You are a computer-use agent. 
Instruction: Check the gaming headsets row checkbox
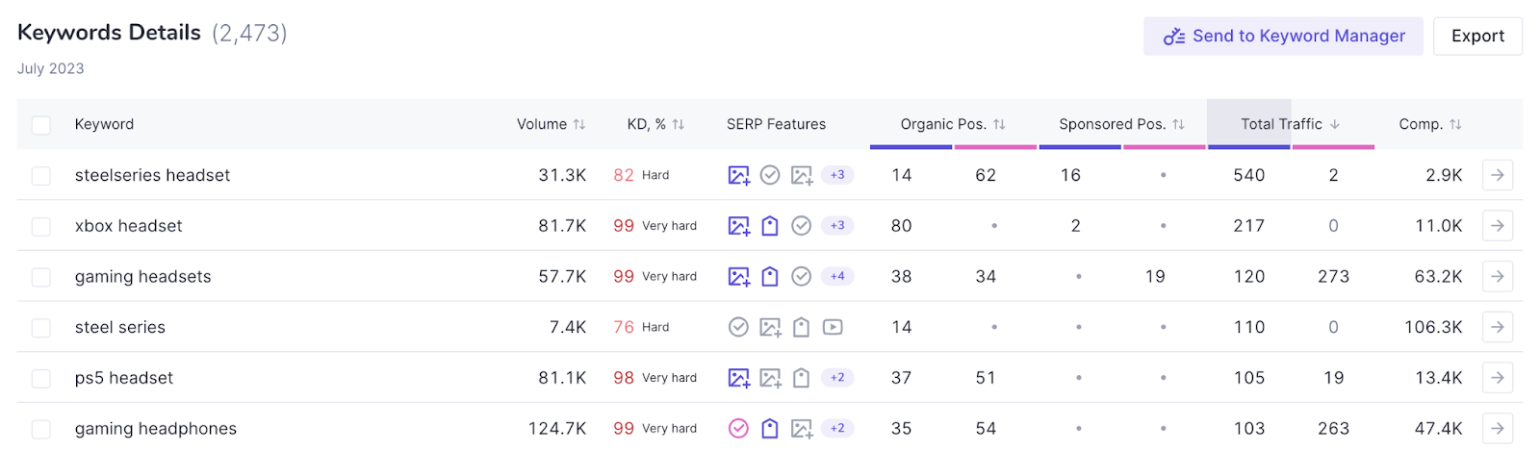41,277
